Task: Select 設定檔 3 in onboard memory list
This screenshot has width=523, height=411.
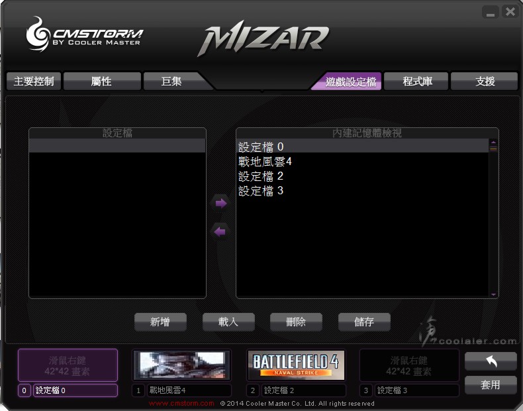Action: (363, 191)
